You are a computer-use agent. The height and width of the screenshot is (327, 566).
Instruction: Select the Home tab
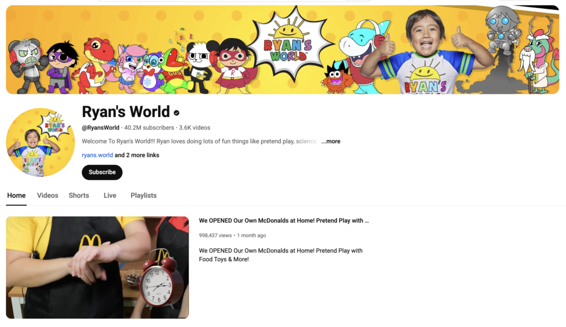point(16,196)
